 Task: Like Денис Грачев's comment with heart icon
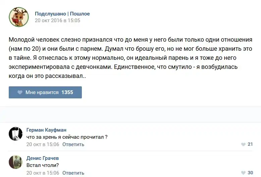pyautogui.click(x=243, y=173)
